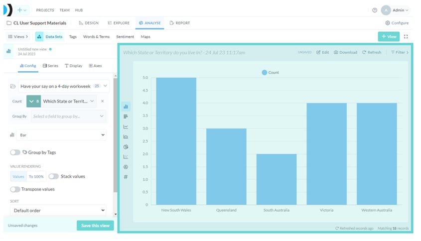Select the pie chart type icon

click(126, 147)
